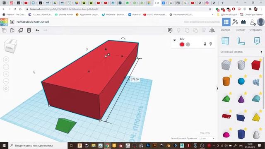Pick the orange Cylinder shape
Viewport: 265px width, 149px height.
226,81
